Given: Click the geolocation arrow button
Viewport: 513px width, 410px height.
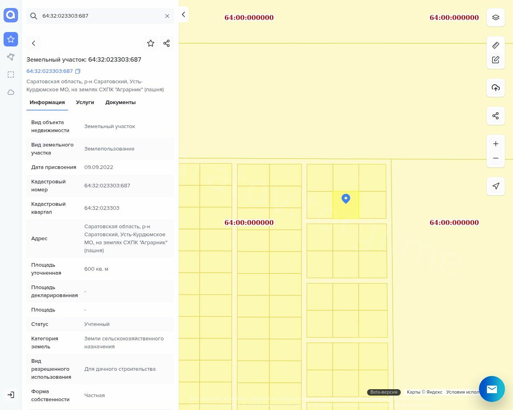Looking at the screenshot, I should pos(496,186).
